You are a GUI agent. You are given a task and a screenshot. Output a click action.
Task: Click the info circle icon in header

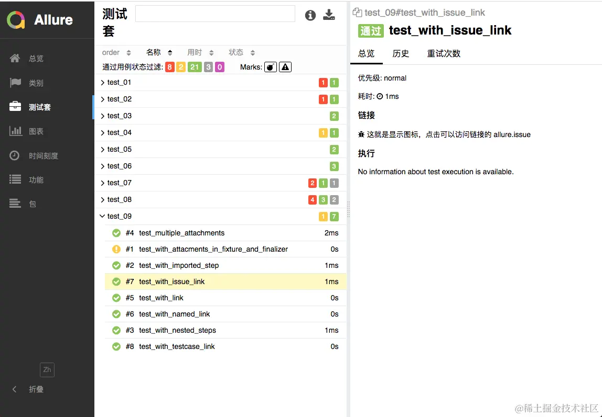[x=310, y=15]
